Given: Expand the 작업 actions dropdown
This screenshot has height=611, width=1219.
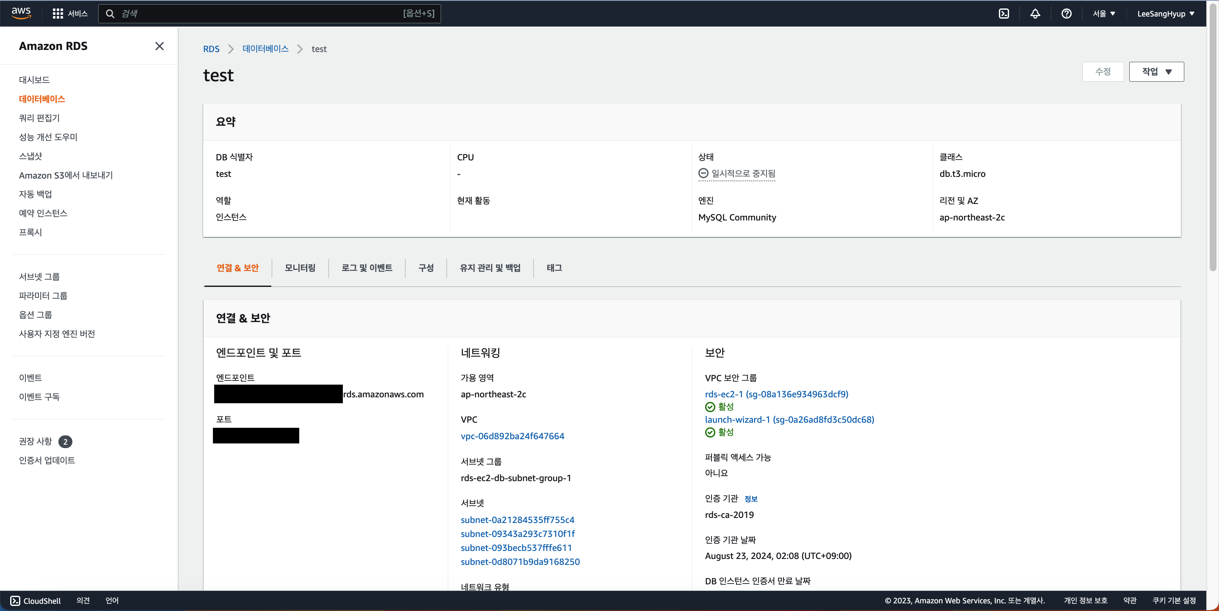Looking at the screenshot, I should [x=1156, y=72].
